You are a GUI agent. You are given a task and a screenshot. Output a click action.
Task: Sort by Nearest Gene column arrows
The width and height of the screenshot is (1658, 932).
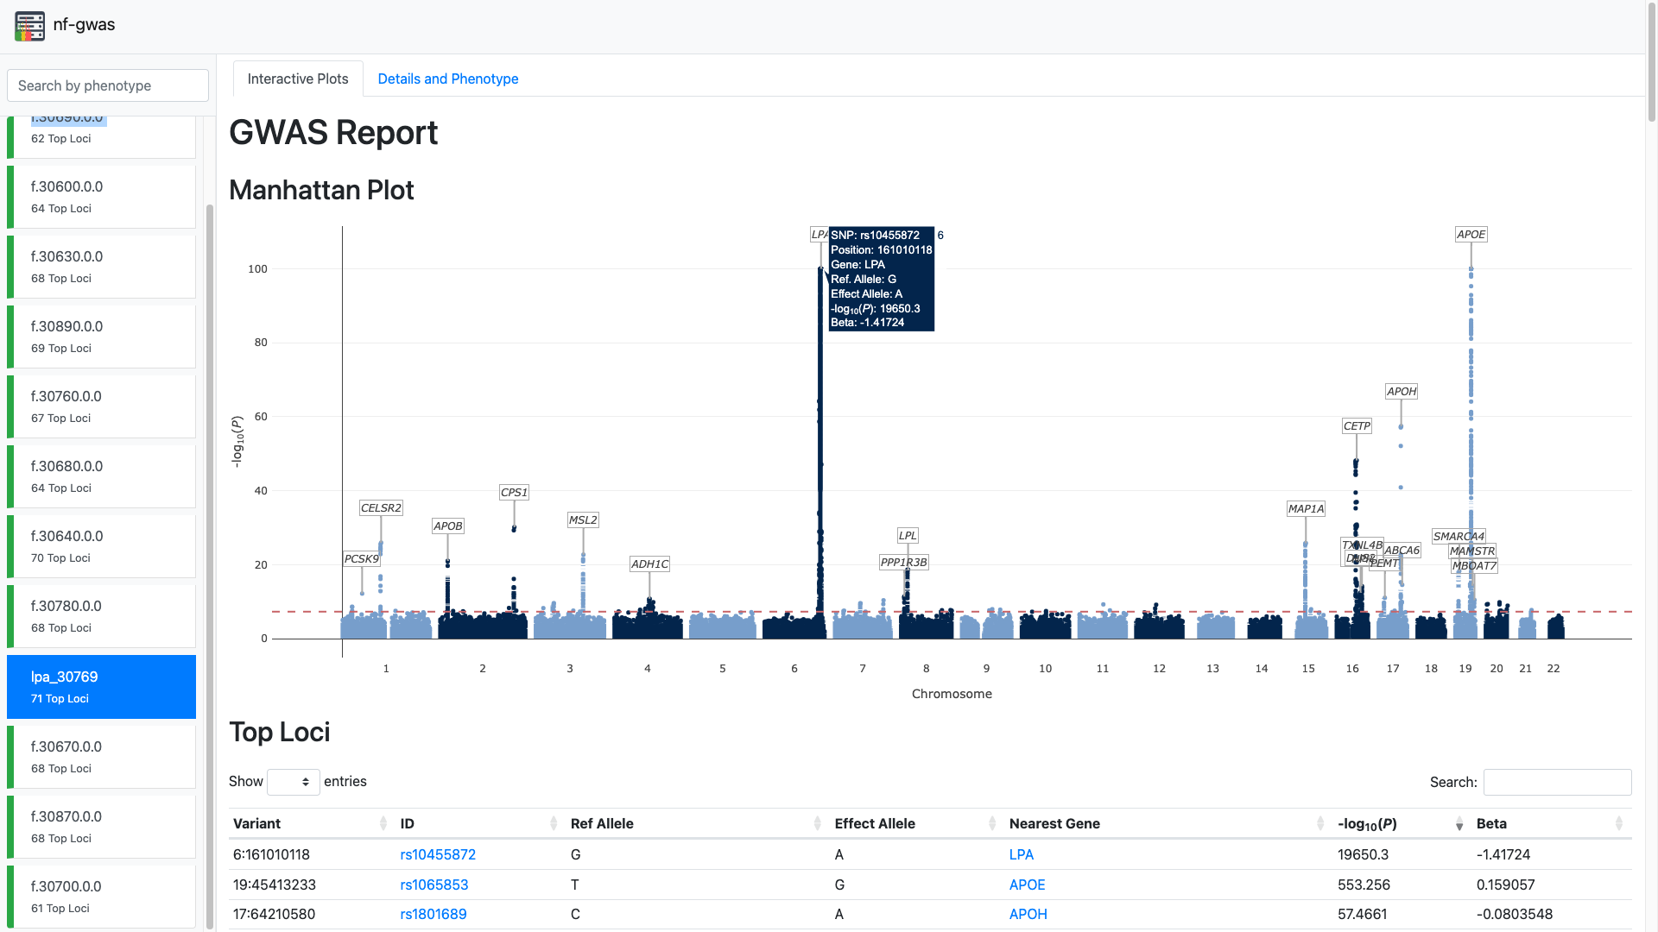1319,824
